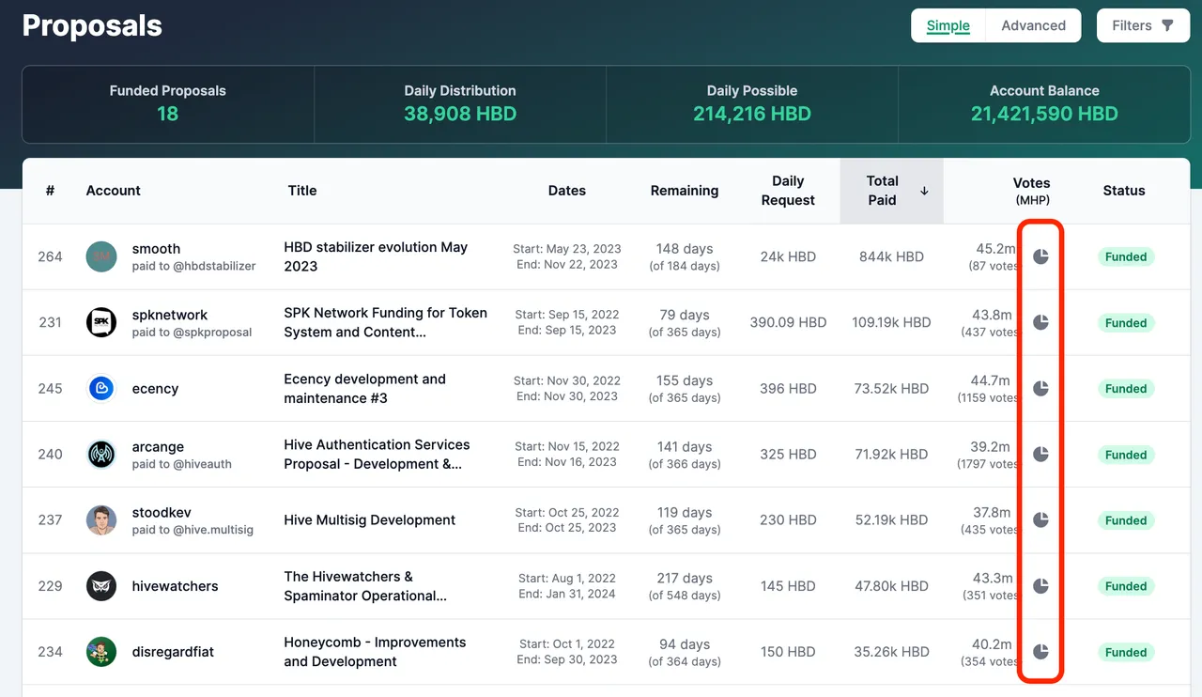Open disregardfiat account link
This screenshot has height=697, width=1202.
[x=173, y=651]
